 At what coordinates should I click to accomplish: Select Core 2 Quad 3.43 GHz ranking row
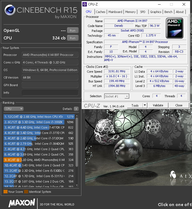(x=39, y=165)
